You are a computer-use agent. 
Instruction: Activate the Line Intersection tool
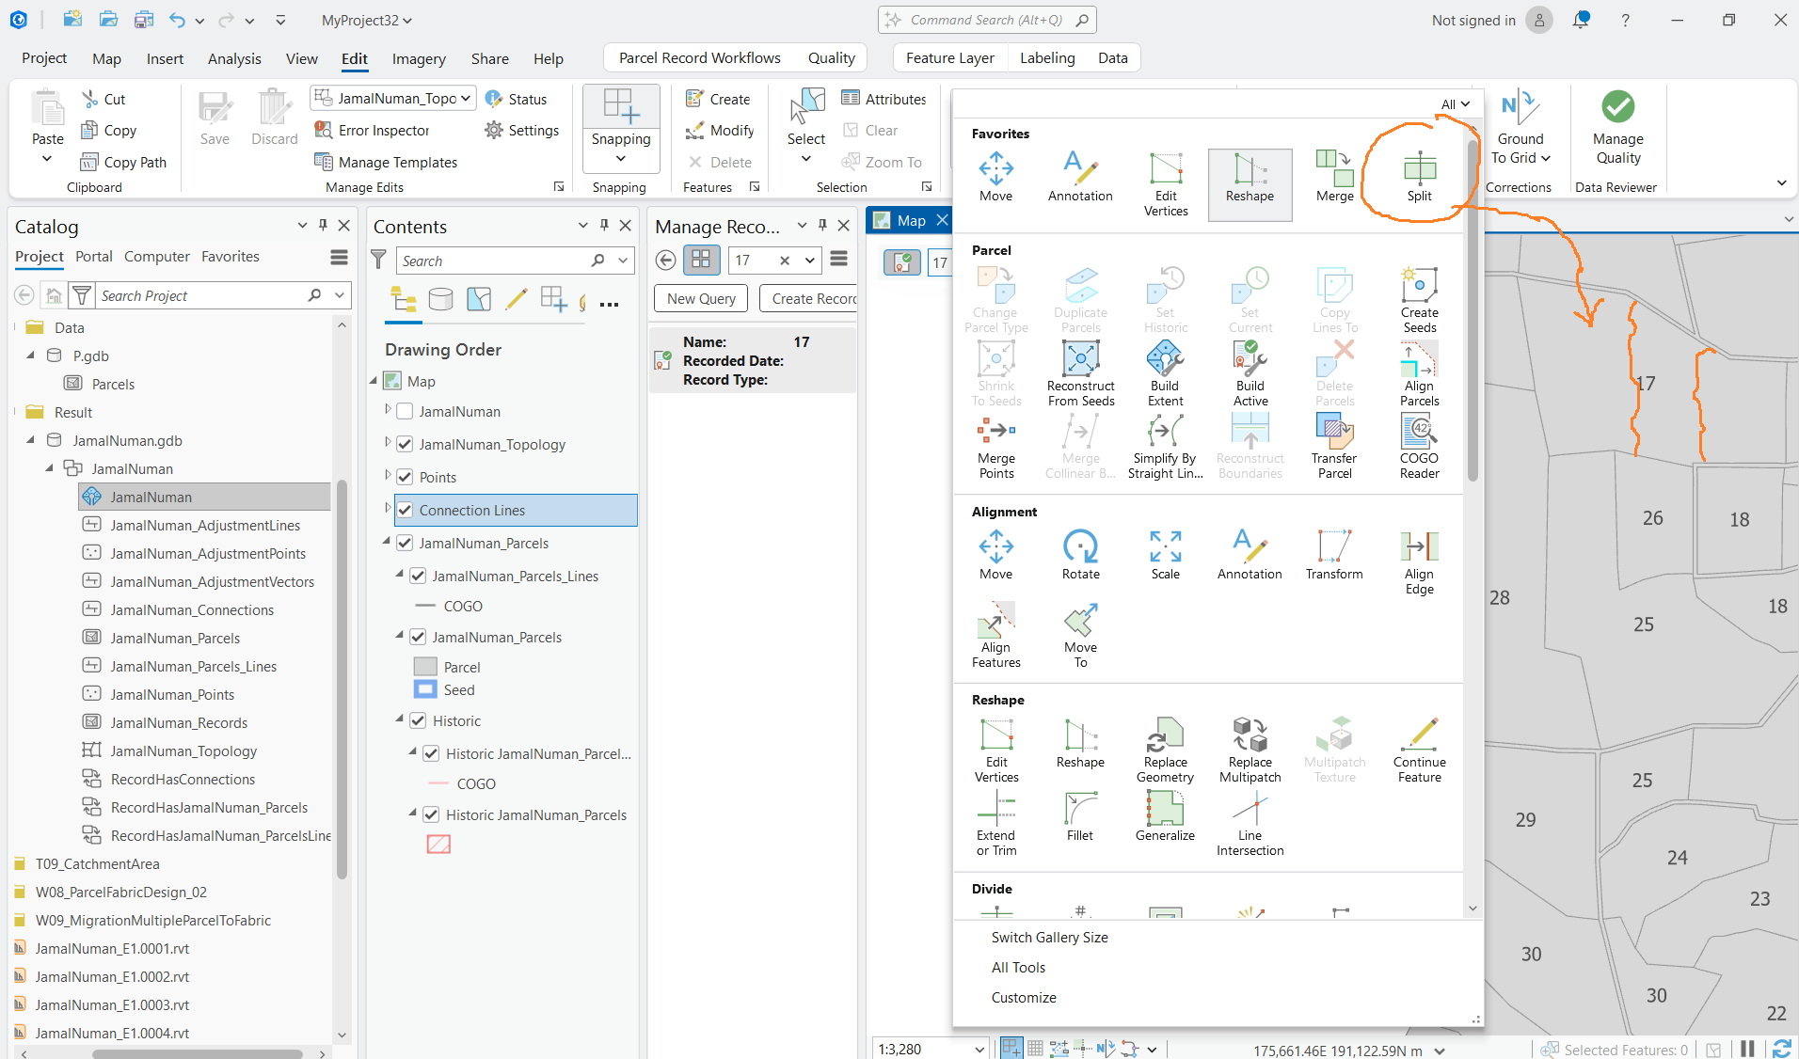(x=1250, y=824)
